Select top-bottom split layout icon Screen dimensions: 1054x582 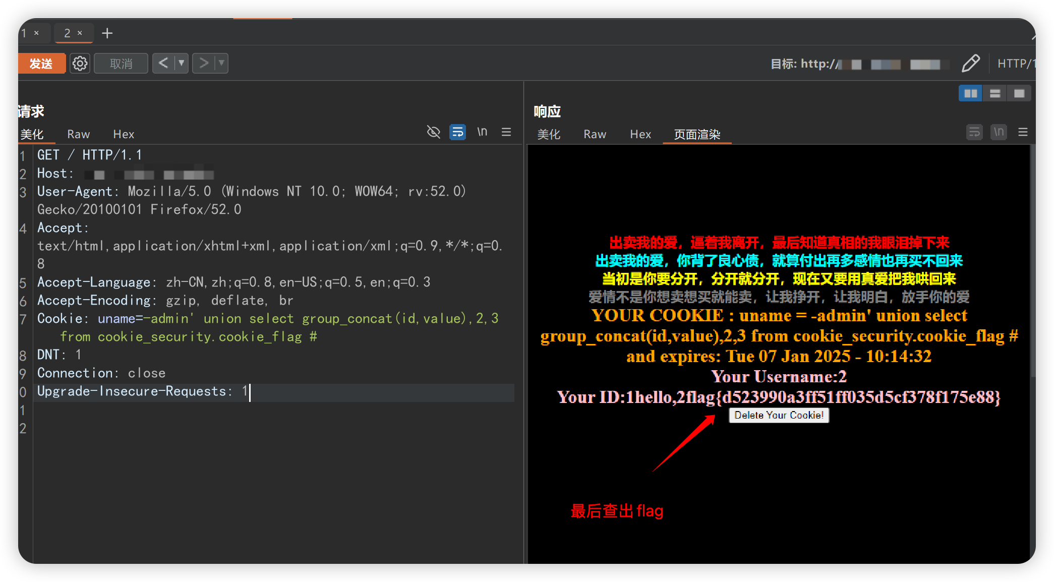995,93
